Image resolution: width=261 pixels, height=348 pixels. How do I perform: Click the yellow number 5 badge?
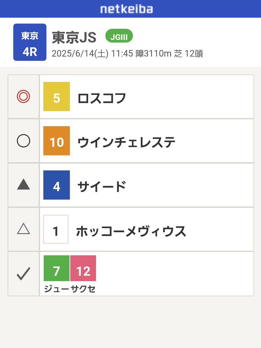tap(57, 97)
